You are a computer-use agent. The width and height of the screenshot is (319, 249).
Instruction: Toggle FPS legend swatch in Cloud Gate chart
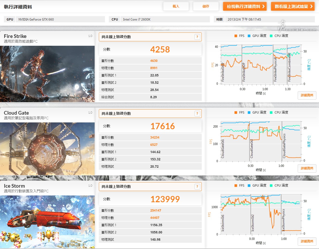[236, 113]
